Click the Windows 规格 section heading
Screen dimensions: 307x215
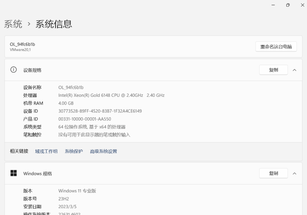(38, 174)
